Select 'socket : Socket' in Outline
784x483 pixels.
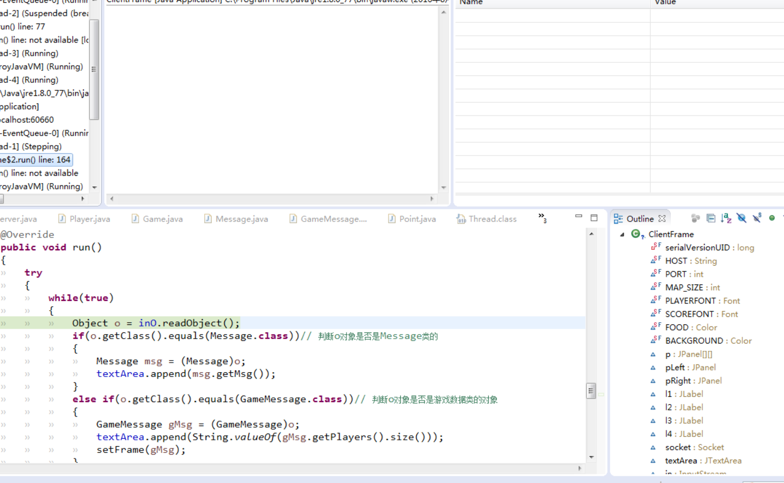(x=694, y=447)
